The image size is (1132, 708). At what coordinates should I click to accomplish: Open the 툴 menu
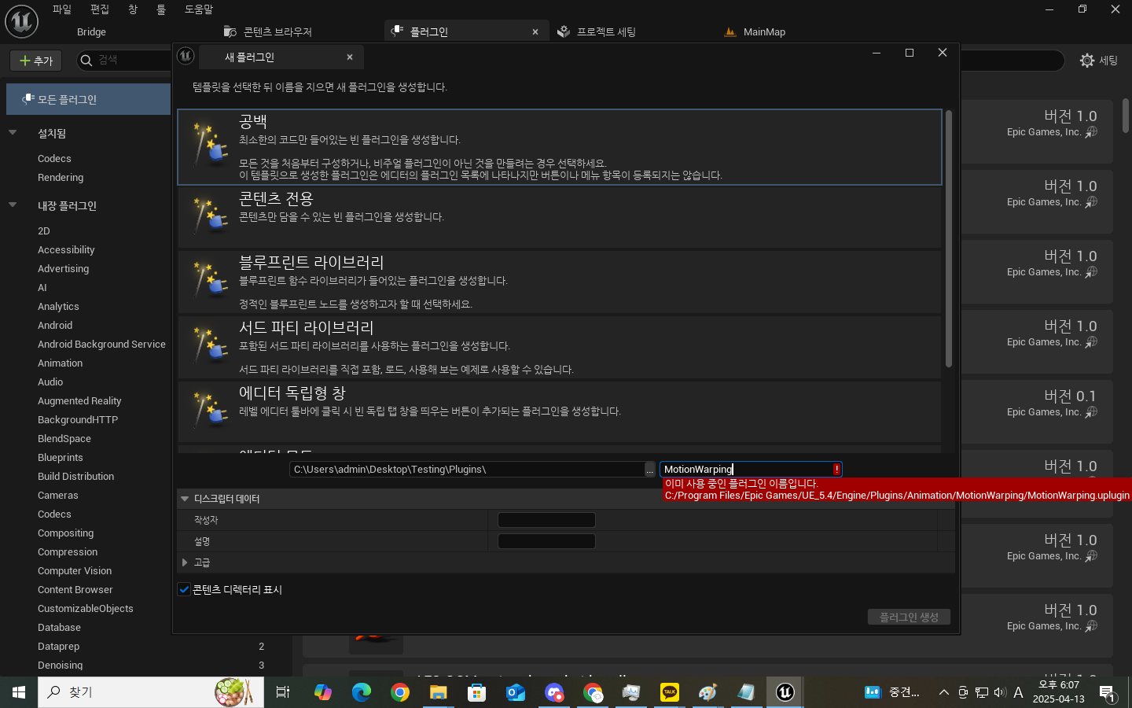click(161, 9)
